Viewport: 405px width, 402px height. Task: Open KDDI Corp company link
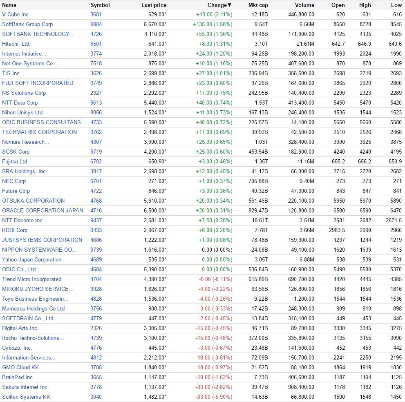click(x=15, y=230)
